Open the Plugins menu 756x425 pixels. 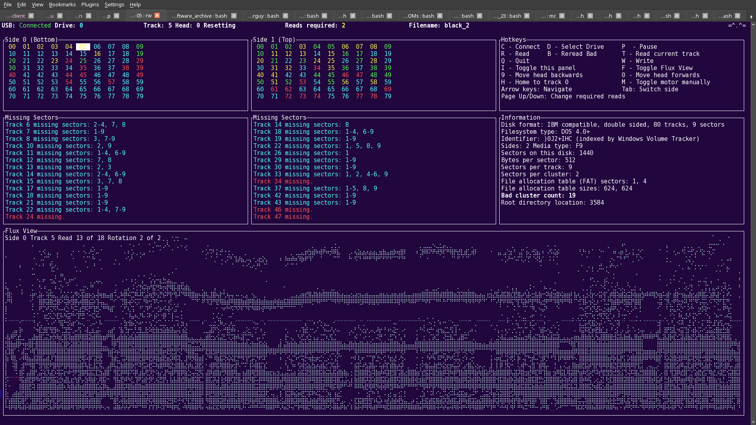pos(90,4)
